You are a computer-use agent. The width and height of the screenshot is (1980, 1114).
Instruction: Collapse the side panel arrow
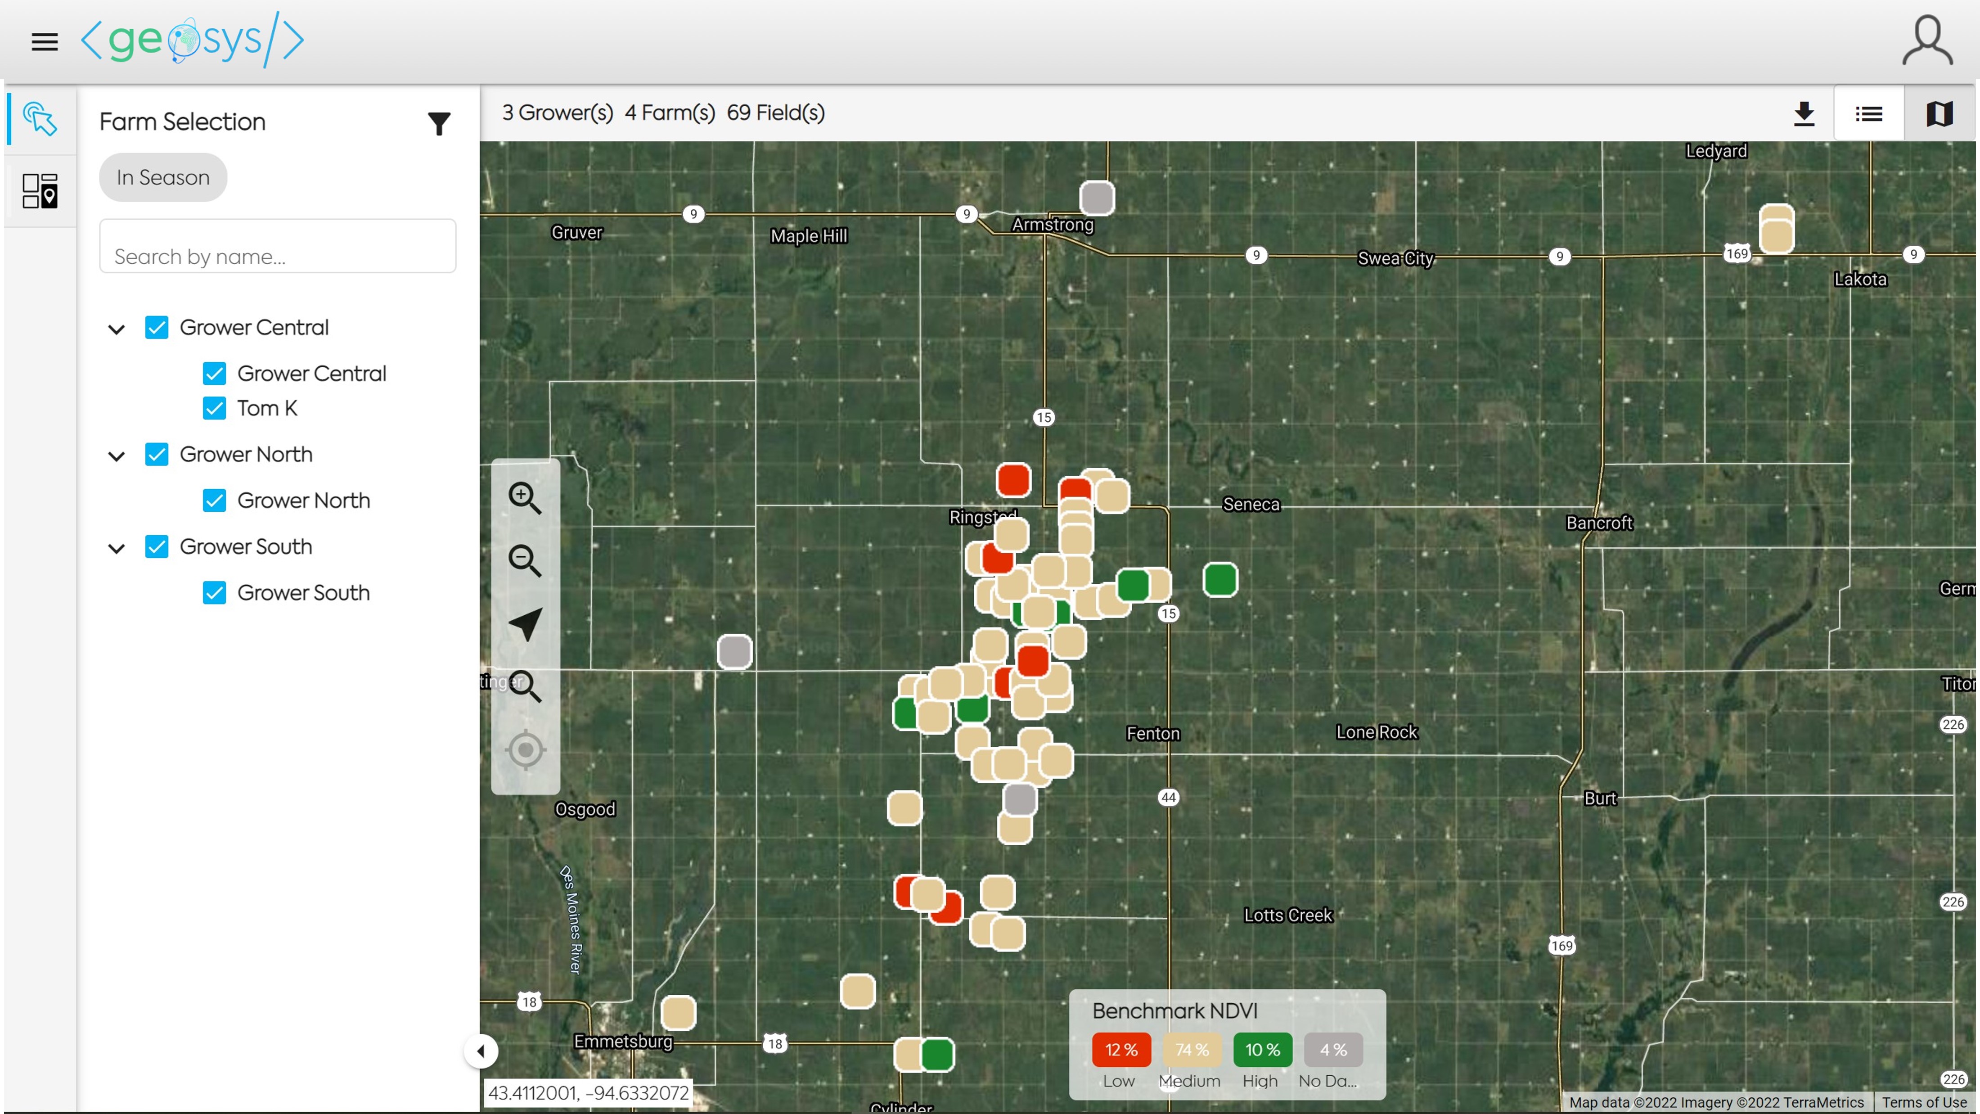tap(481, 1051)
